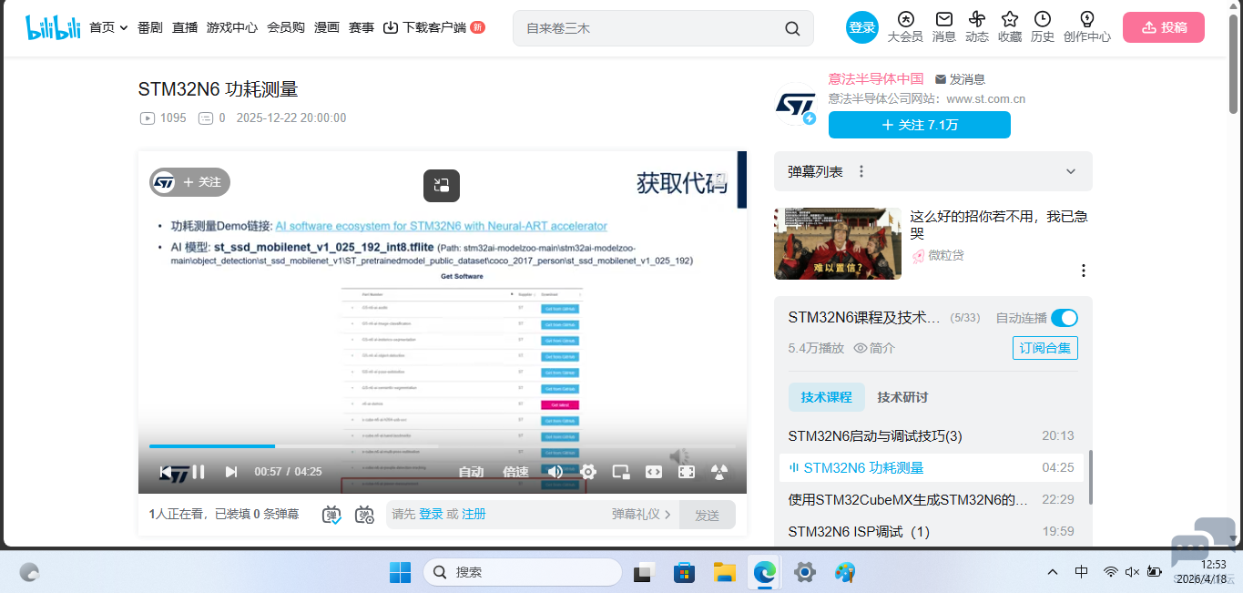Switch to wide-screen mode
The width and height of the screenshot is (1243, 593).
[653, 472]
